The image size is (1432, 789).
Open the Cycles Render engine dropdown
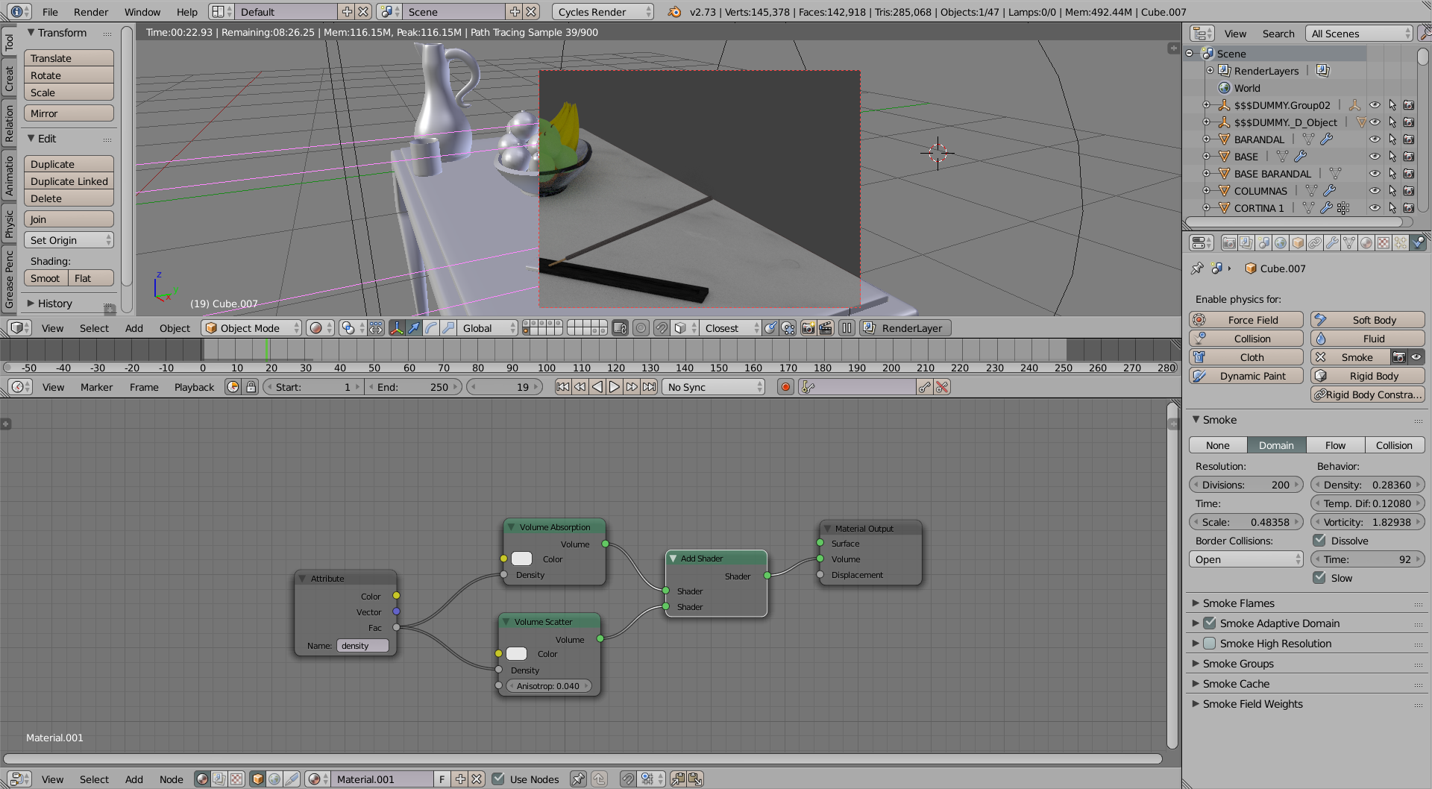(603, 12)
